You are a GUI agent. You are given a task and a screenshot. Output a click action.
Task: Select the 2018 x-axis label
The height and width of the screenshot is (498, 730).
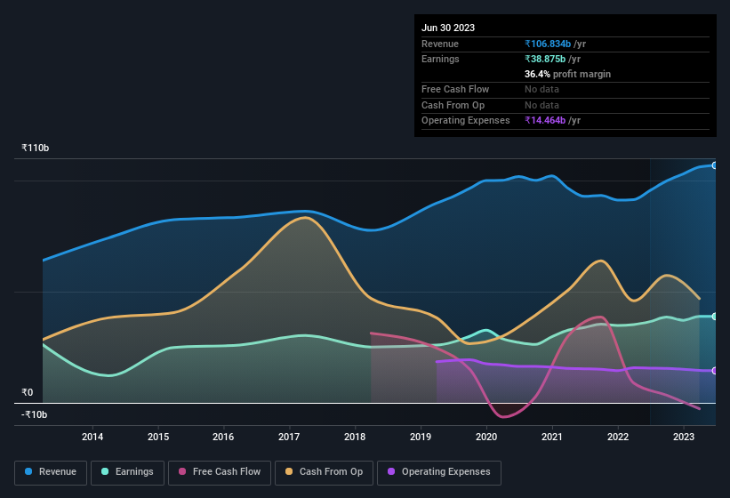pyautogui.click(x=355, y=437)
